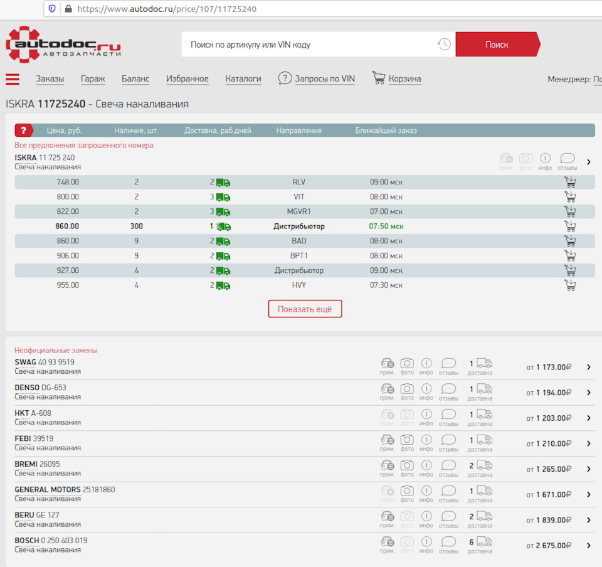
Task: Add the 927.00 Дистрибьютор offer to cart
Action: pos(570,270)
